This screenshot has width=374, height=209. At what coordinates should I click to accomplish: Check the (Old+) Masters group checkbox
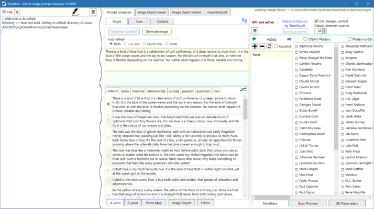305,39
